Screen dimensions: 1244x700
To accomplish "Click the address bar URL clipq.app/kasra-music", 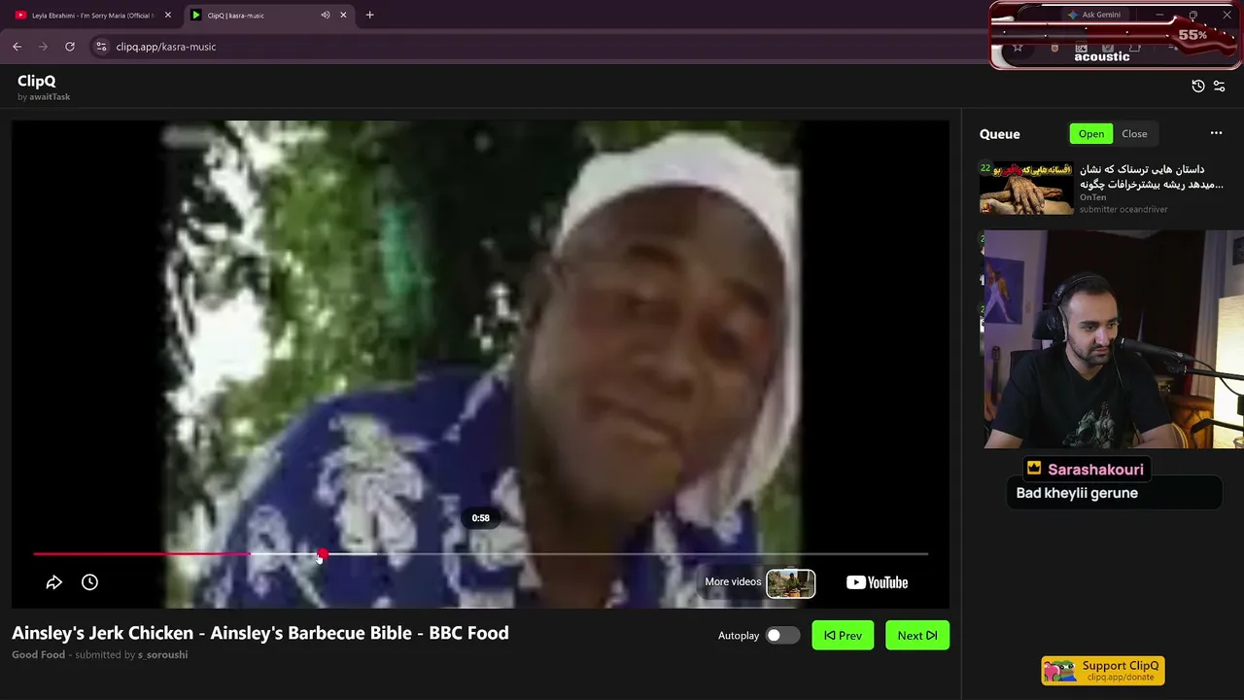I will pyautogui.click(x=166, y=47).
